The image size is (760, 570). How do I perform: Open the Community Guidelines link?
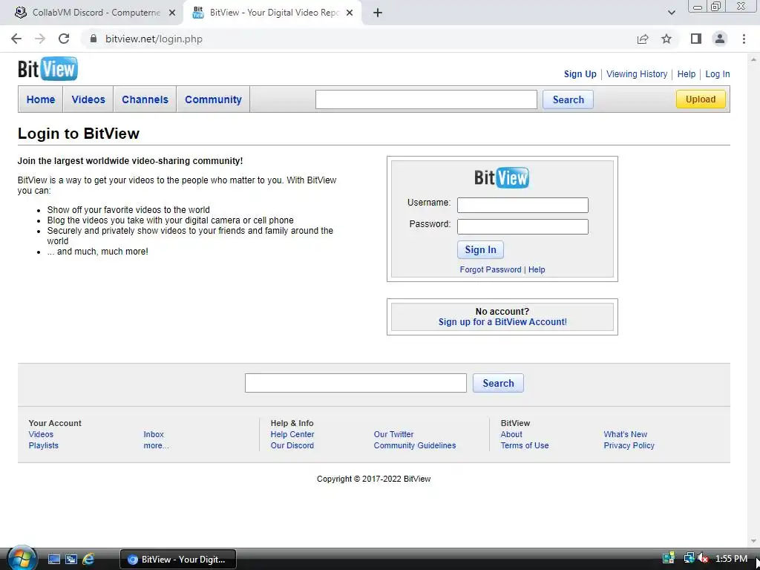[415, 445]
